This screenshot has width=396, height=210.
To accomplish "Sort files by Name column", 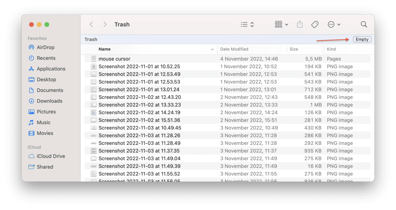I will (x=105, y=49).
